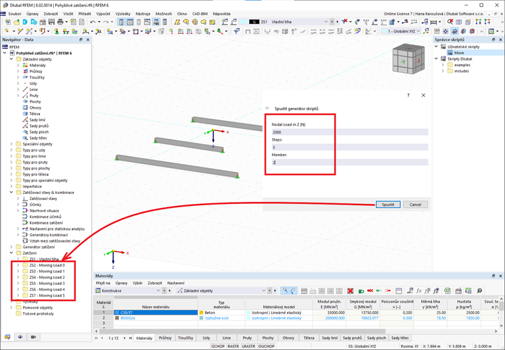Image resolution: width=505 pixels, height=350 pixels.
Task: Open the Výpočet menu
Action: point(103,14)
